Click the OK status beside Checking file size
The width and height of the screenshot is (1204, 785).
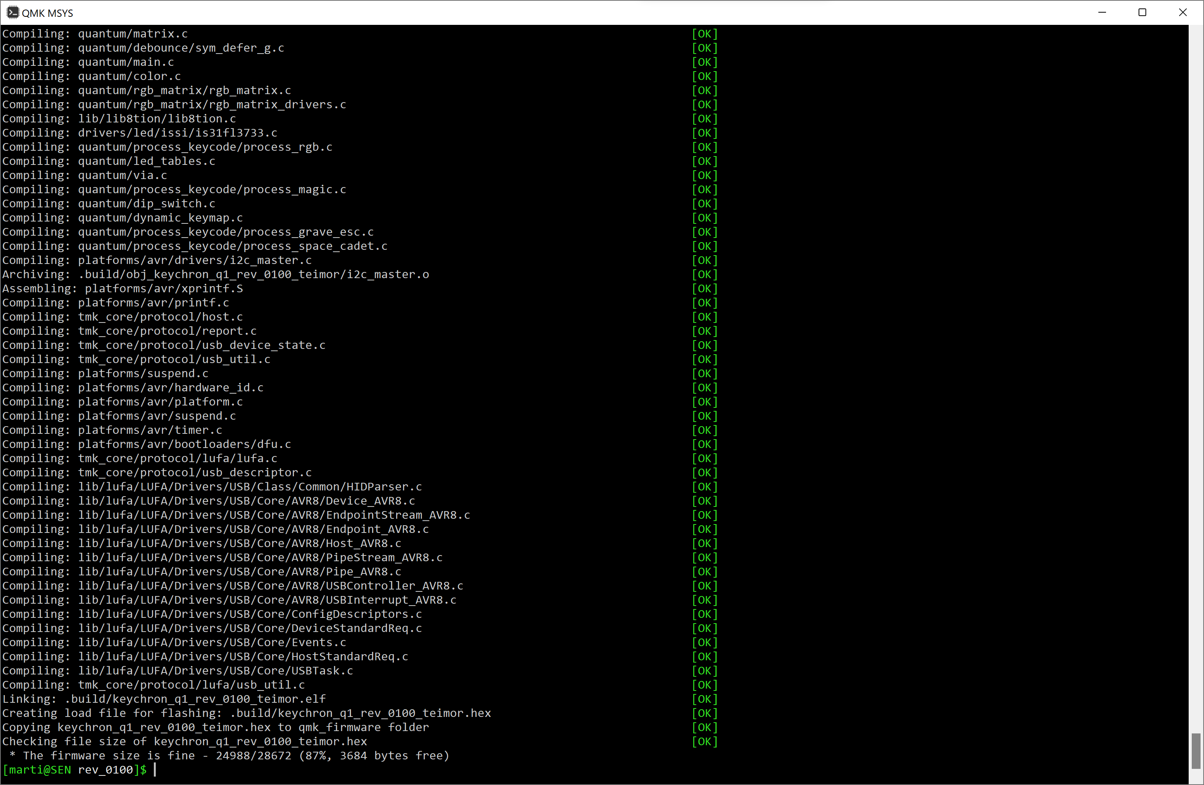[x=704, y=741]
